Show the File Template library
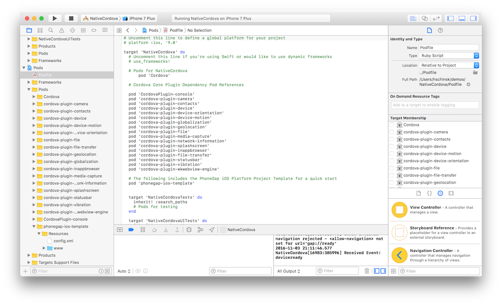Viewport: 502px width, 305px height. (x=419, y=193)
